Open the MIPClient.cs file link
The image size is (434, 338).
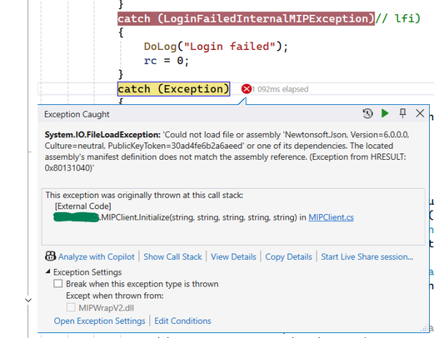(331, 218)
